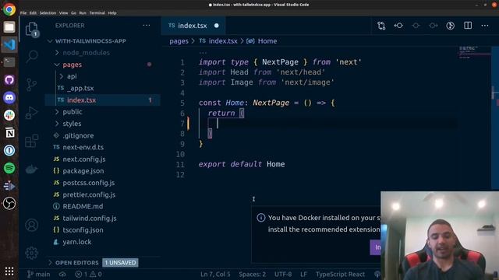
Task: Launch Google Chrome from the dock
Action: (9, 9)
